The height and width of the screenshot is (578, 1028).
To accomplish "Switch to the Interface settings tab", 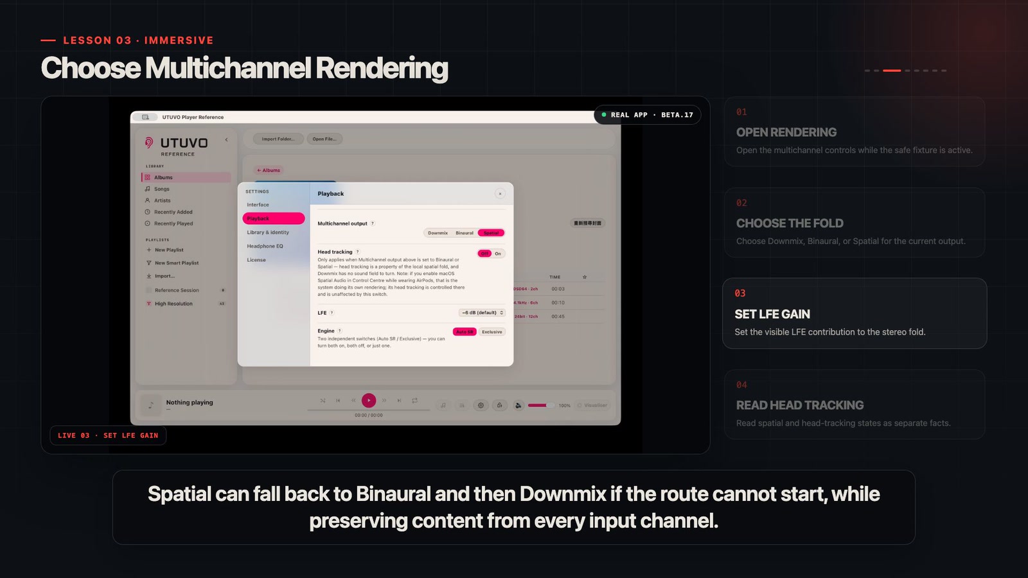I will [274, 205].
